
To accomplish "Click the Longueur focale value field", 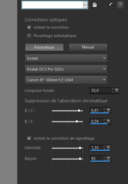I will 101,90.
